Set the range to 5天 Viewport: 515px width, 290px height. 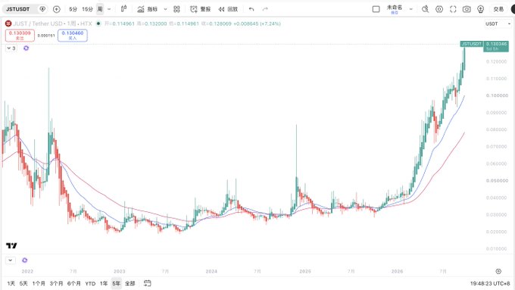tap(23, 283)
